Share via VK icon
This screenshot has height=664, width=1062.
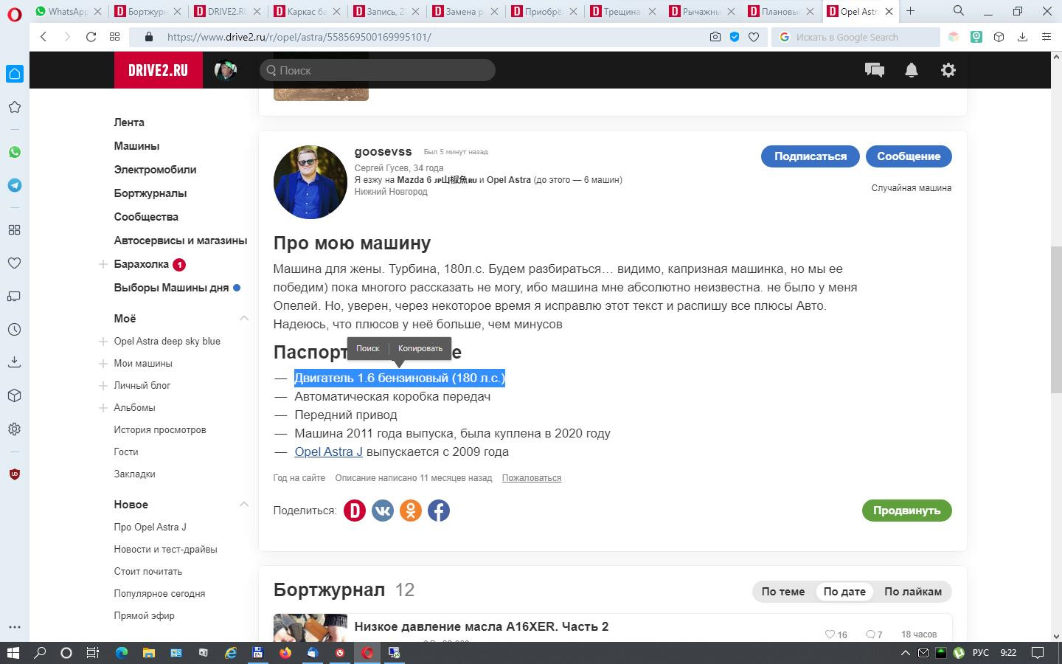(382, 511)
